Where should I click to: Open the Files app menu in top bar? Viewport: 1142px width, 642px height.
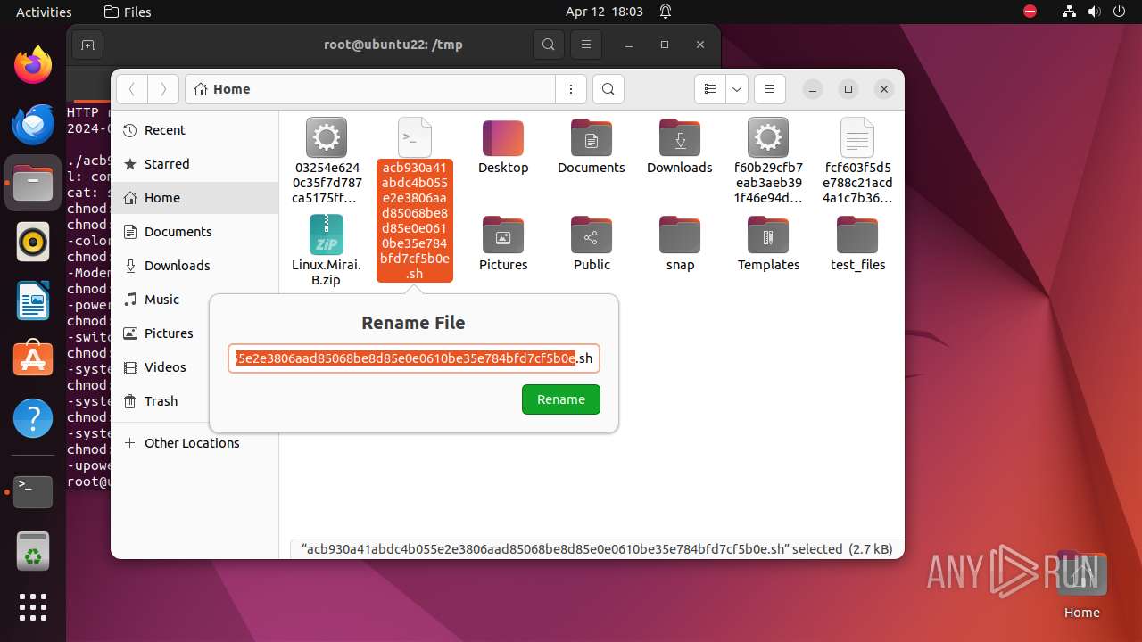tap(128, 12)
